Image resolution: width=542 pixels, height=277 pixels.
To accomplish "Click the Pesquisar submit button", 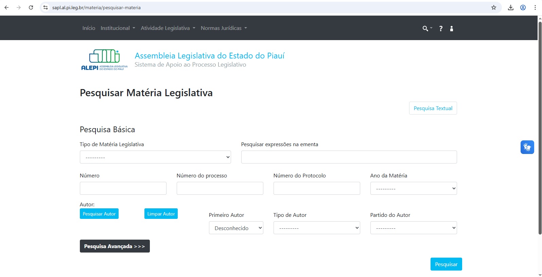I will coord(446,264).
